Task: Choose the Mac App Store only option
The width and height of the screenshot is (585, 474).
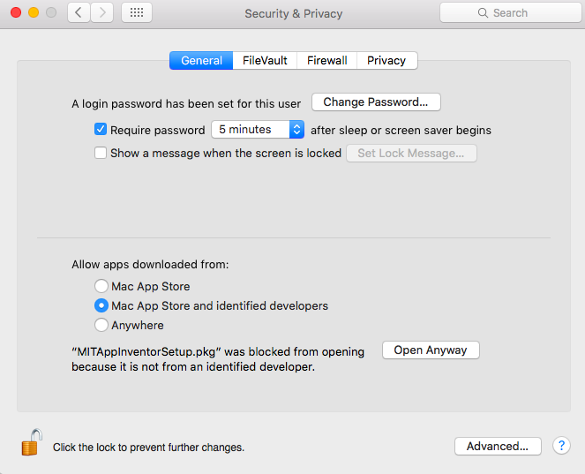Action: [x=101, y=286]
